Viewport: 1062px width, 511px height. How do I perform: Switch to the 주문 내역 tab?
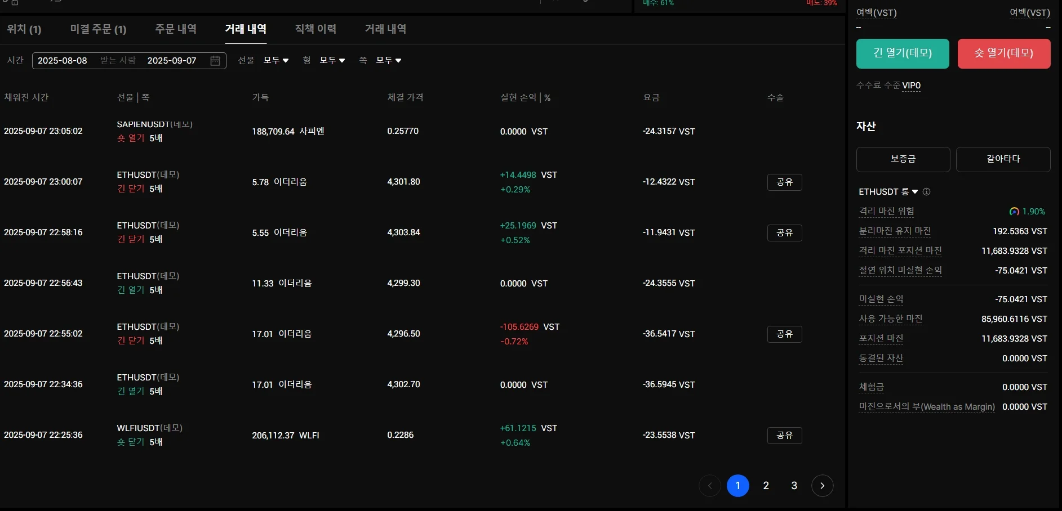click(176, 29)
